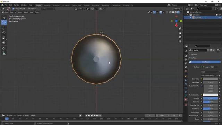222x125 pixels.
Task: Click the Blender logo menu icon
Action: [x=2, y=5]
